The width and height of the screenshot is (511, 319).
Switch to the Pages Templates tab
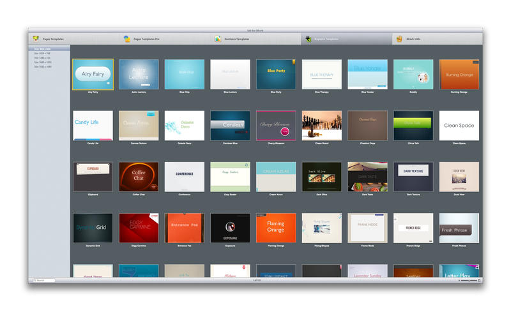click(x=74, y=39)
